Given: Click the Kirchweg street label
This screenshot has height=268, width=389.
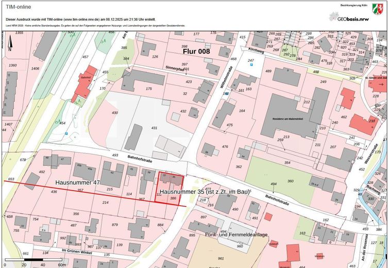Looking at the screenshot, I should coord(256,50).
